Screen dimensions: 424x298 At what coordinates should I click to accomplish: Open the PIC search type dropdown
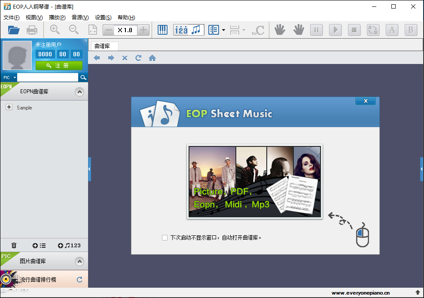[9, 77]
